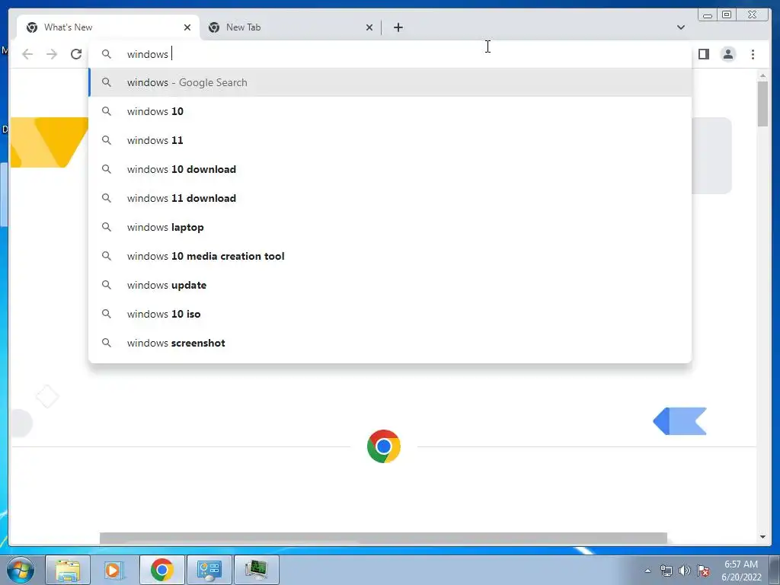Image resolution: width=780 pixels, height=585 pixels.
Task: Expand the tab search chevron
Action: click(x=680, y=27)
